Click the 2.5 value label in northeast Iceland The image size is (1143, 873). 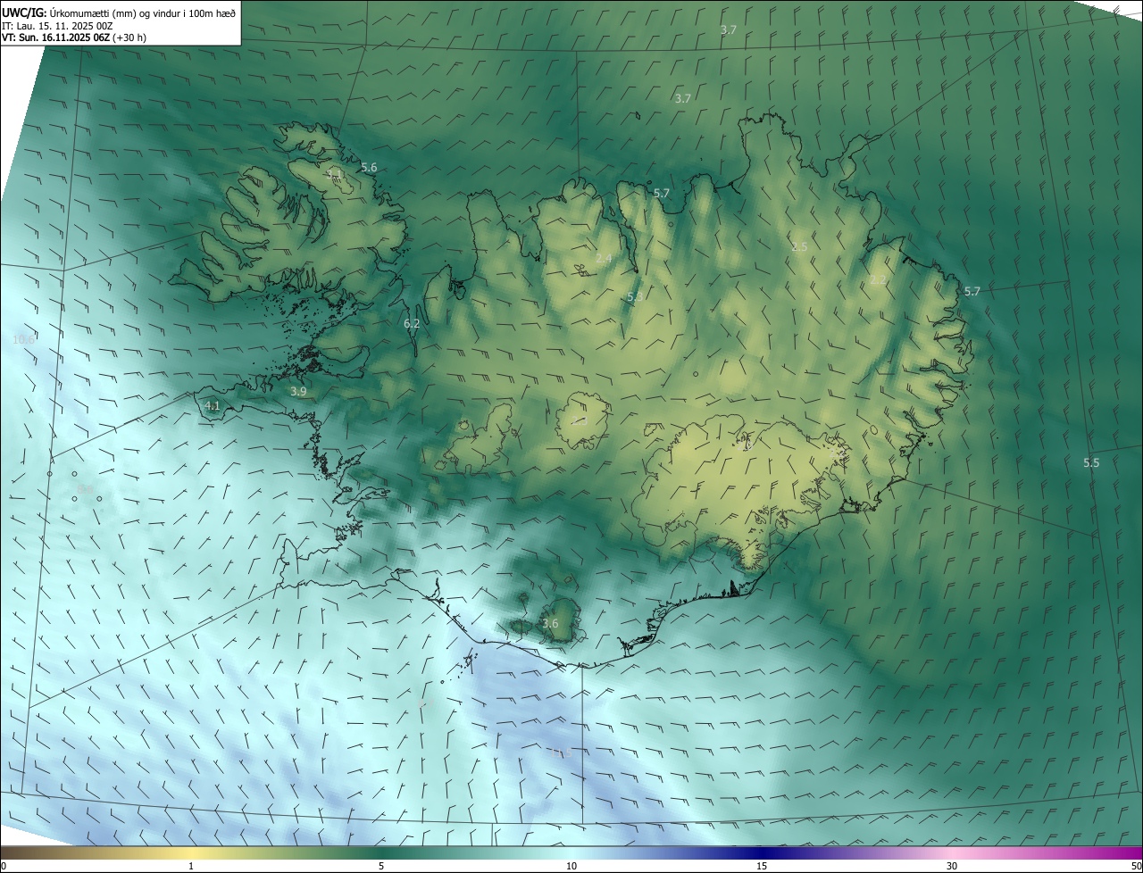coord(799,246)
